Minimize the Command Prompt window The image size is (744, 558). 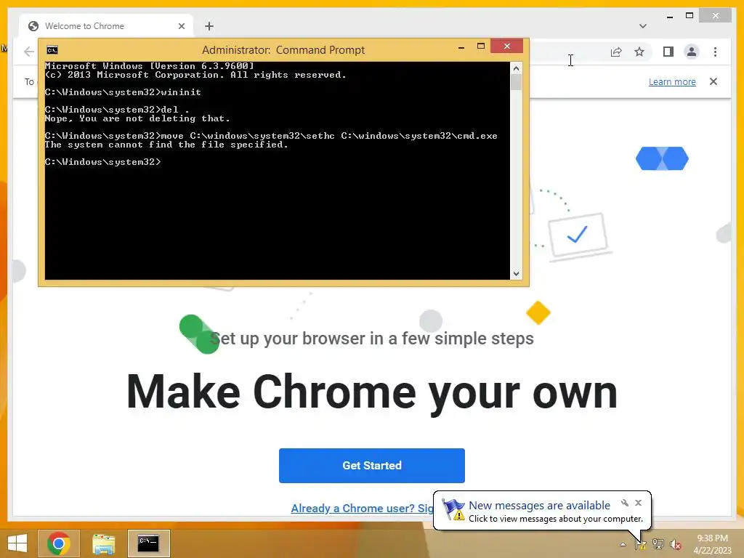461,47
